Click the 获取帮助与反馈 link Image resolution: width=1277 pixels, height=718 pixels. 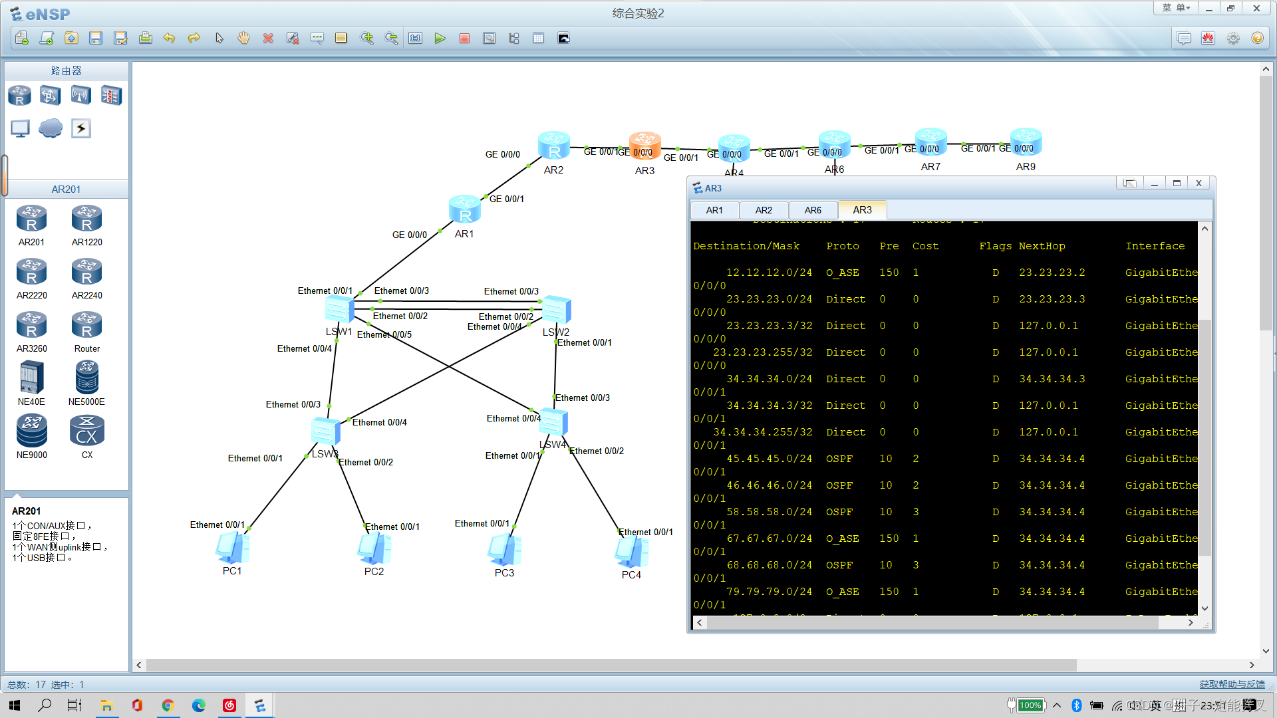[1232, 684]
